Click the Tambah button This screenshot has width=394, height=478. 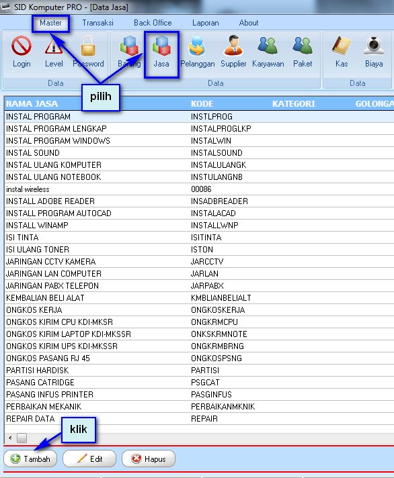click(x=30, y=459)
